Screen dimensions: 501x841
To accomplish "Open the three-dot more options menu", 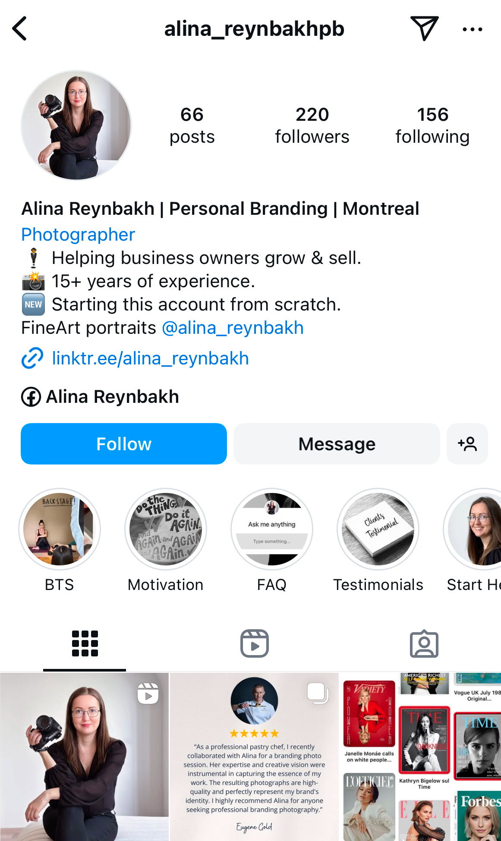I will (x=472, y=29).
